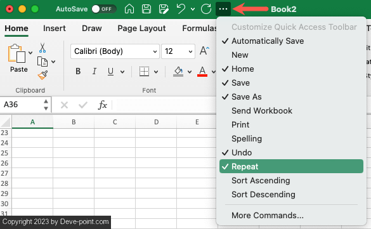The height and width of the screenshot is (229, 371).
Task: Choose Sort Ascending from the menu
Action: click(x=291, y=181)
